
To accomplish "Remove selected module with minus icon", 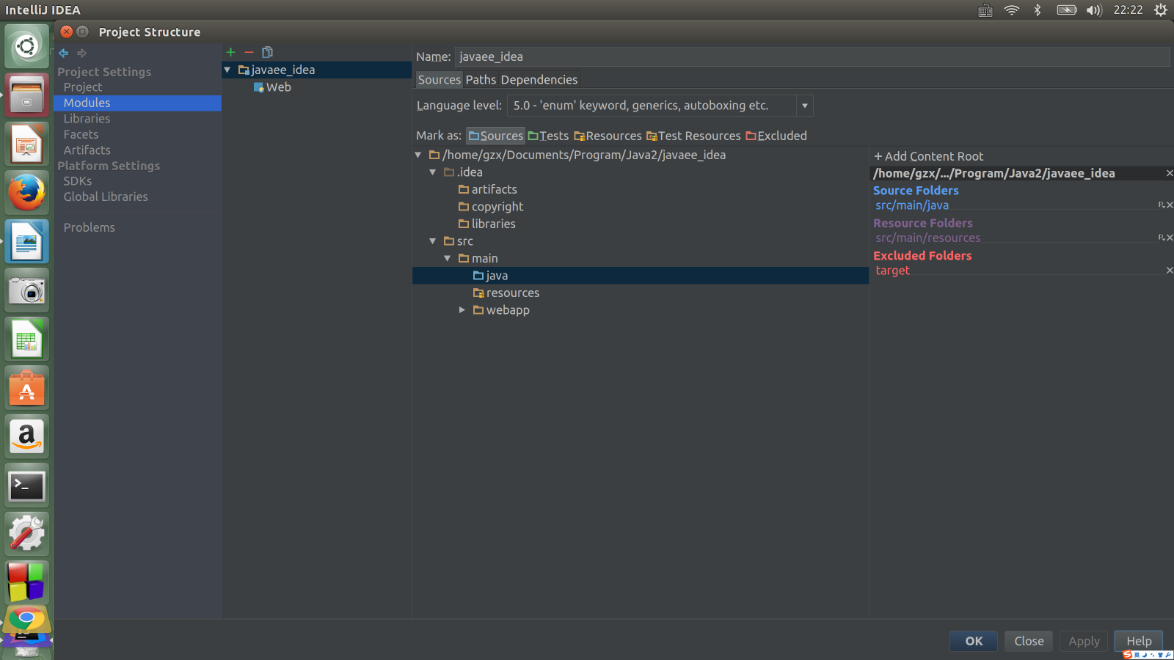I will click(249, 52).
